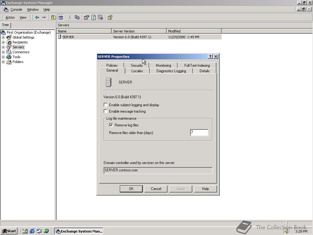Viewport: 313px width, 235px height.
Task: Click the dialog Help button
Action: click(205, 188)
